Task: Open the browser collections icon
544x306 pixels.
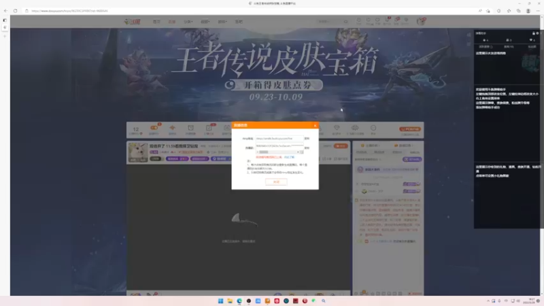Action: pos(518,11)
